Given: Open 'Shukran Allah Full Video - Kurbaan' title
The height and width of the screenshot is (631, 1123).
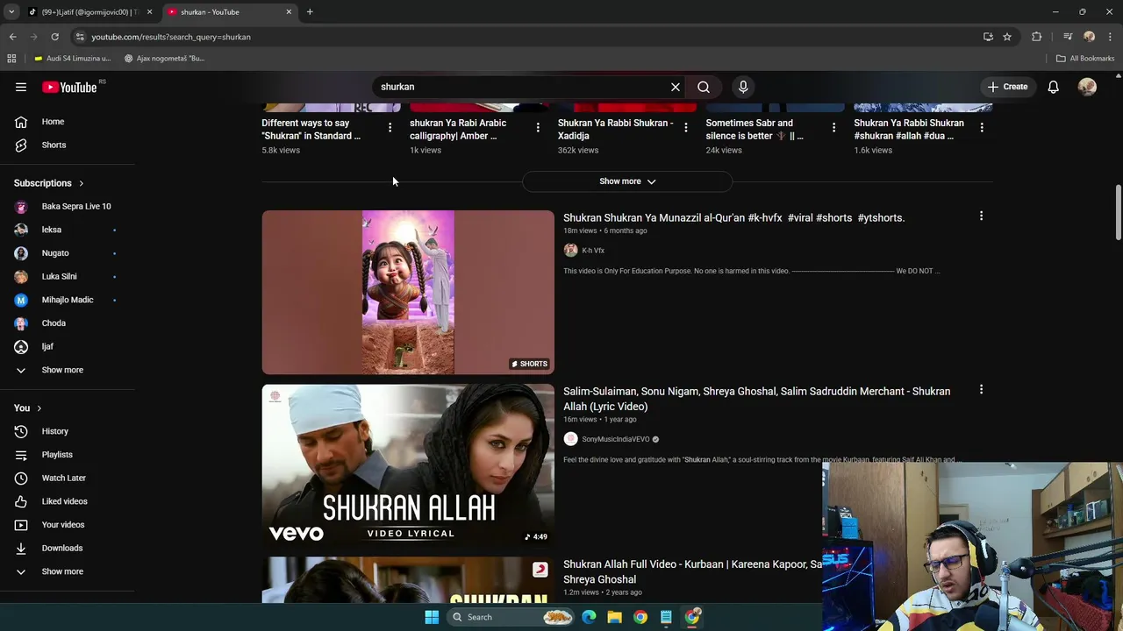Looking at the screenshot, I should click(692, 571).
